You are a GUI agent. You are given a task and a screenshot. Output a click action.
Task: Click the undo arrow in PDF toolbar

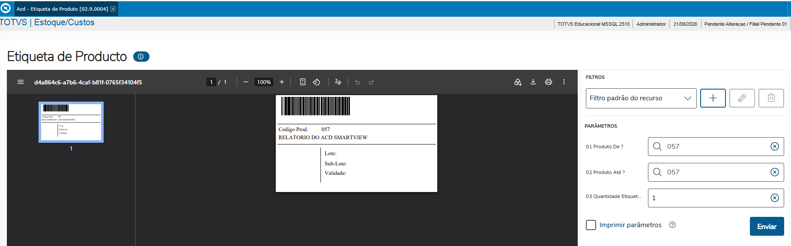358,82
